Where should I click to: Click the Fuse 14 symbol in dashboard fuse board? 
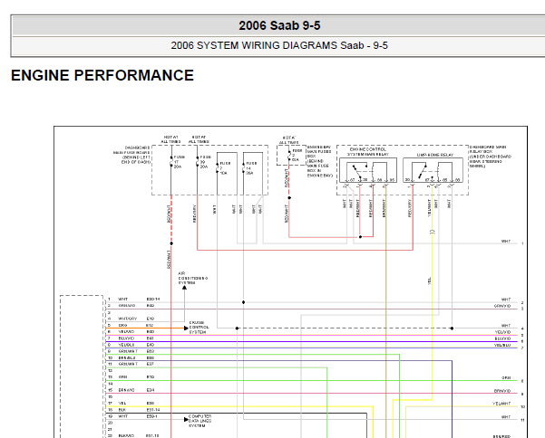point(244,167)
